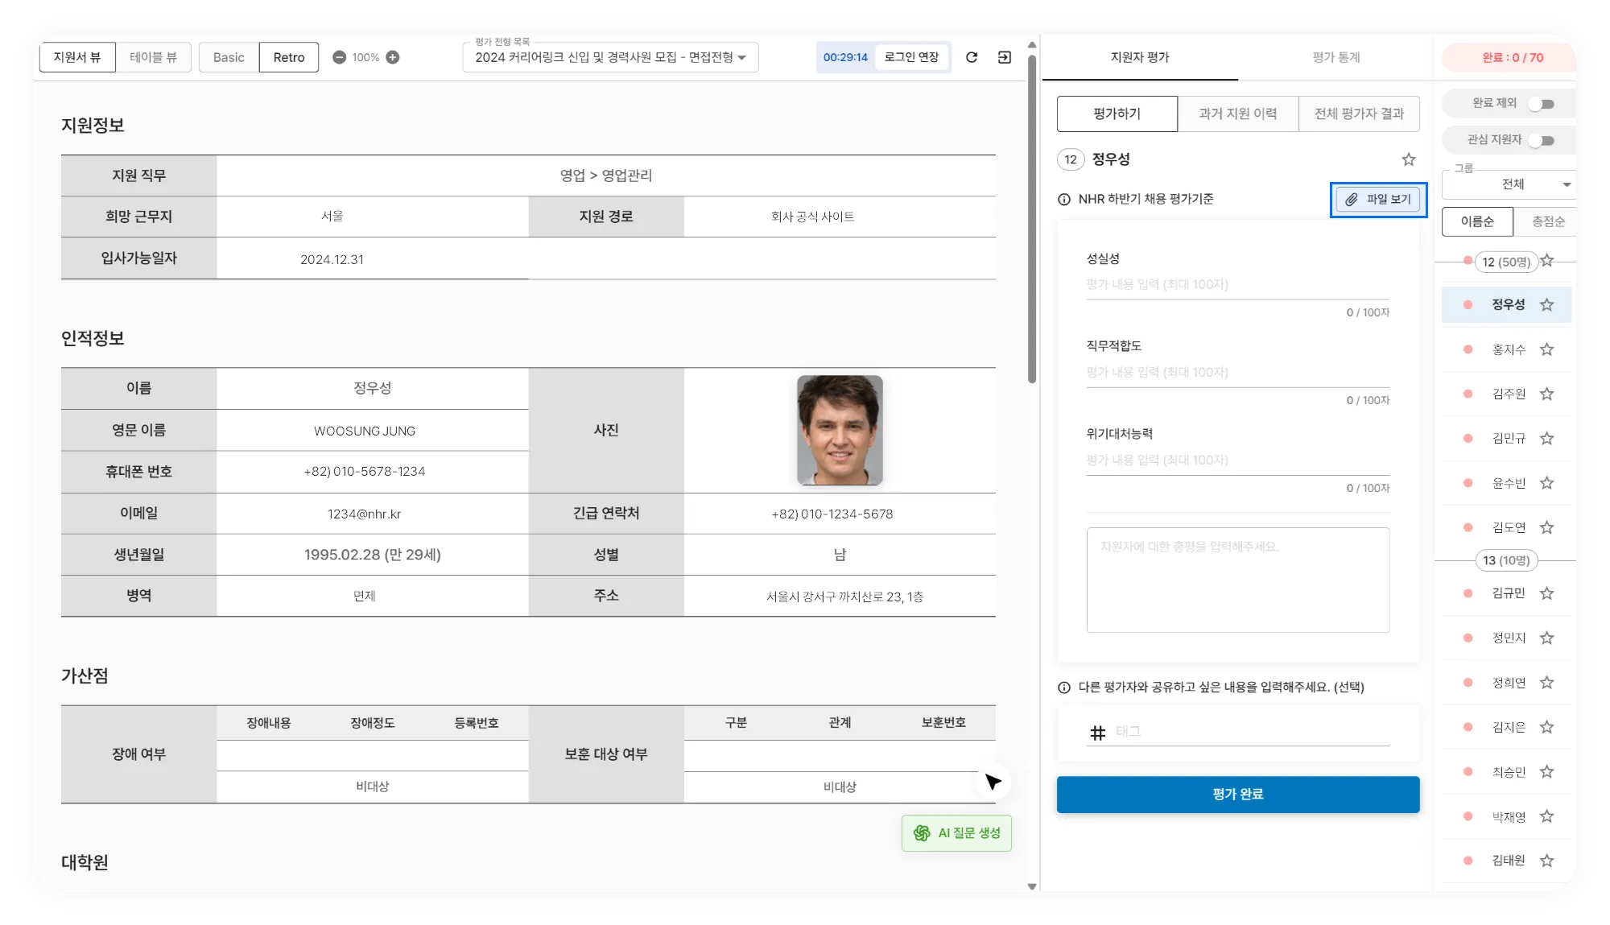
Task: Click the zoom out minus icon
Action: 340,57
